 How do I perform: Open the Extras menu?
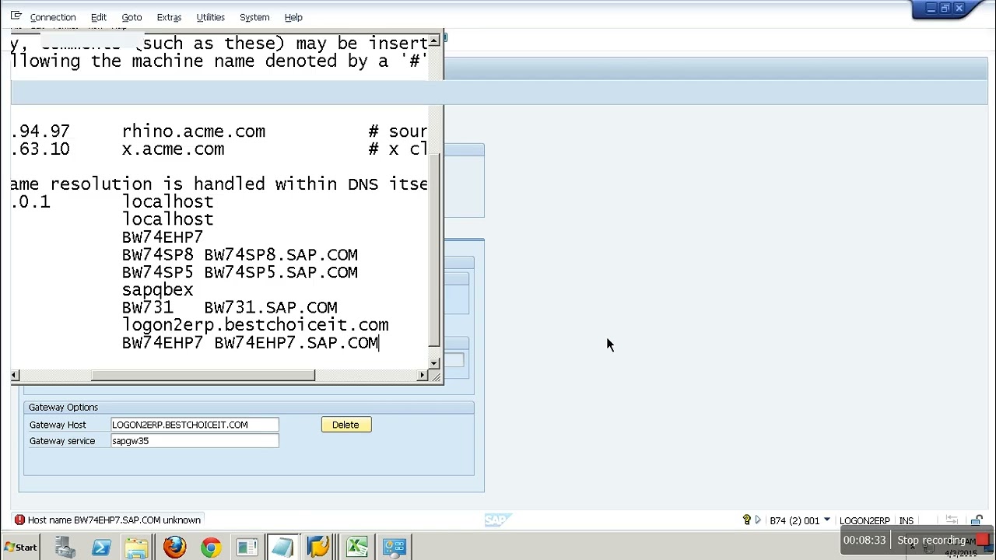pyautogui.click(x=169, y=17)
